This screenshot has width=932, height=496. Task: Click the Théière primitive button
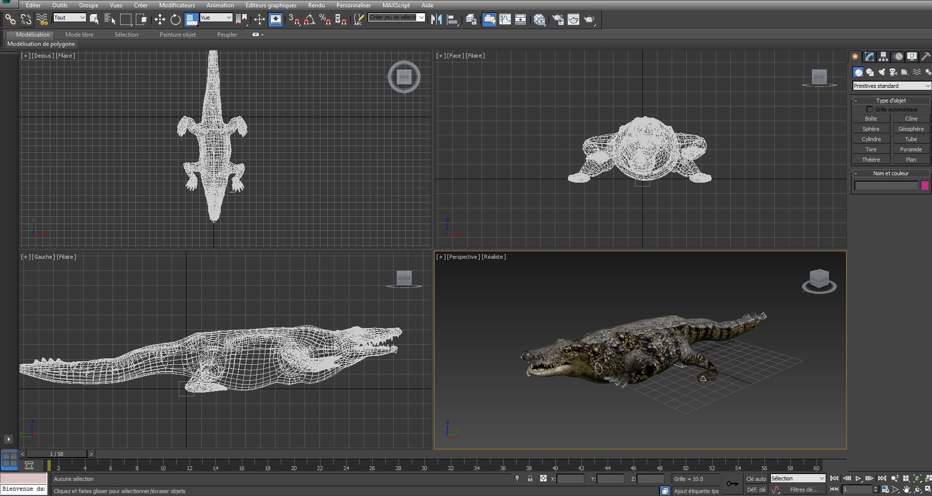871,160
